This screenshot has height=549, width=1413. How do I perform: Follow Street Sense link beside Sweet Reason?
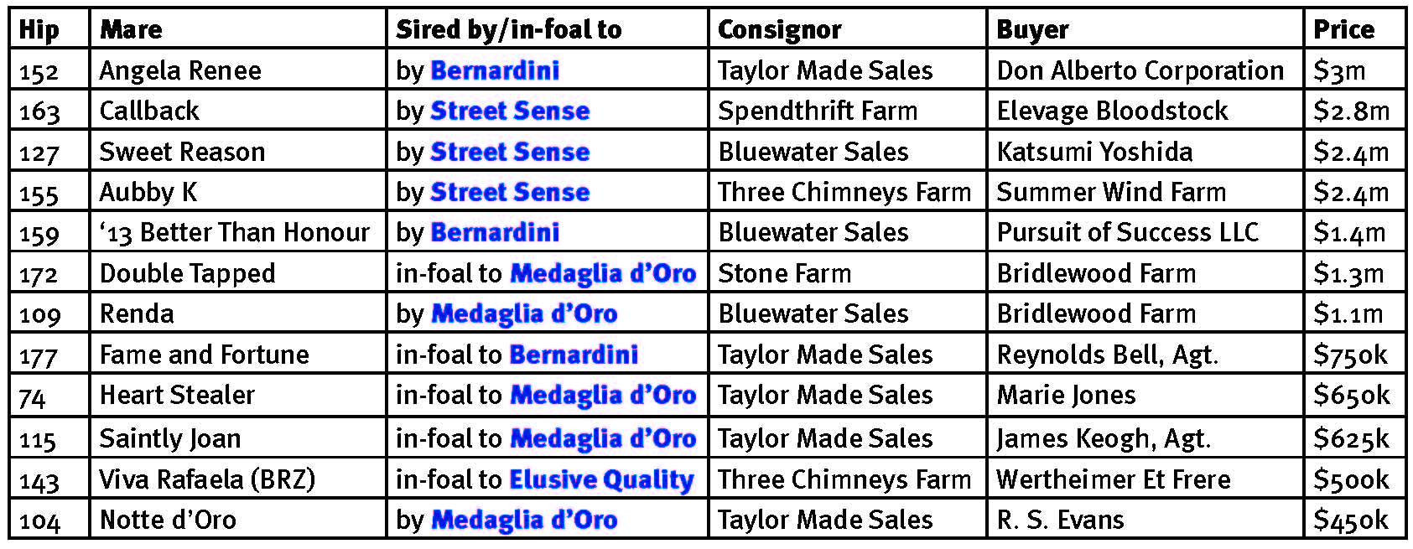tap(510, 152)
